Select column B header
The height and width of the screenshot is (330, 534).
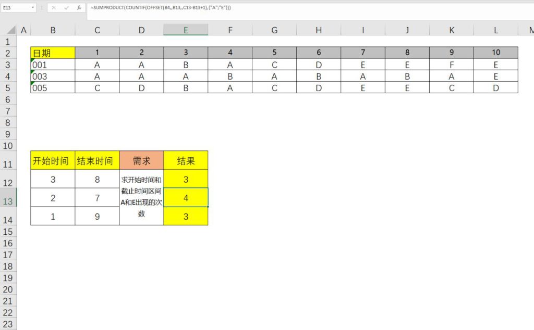(x=53, y=30)
